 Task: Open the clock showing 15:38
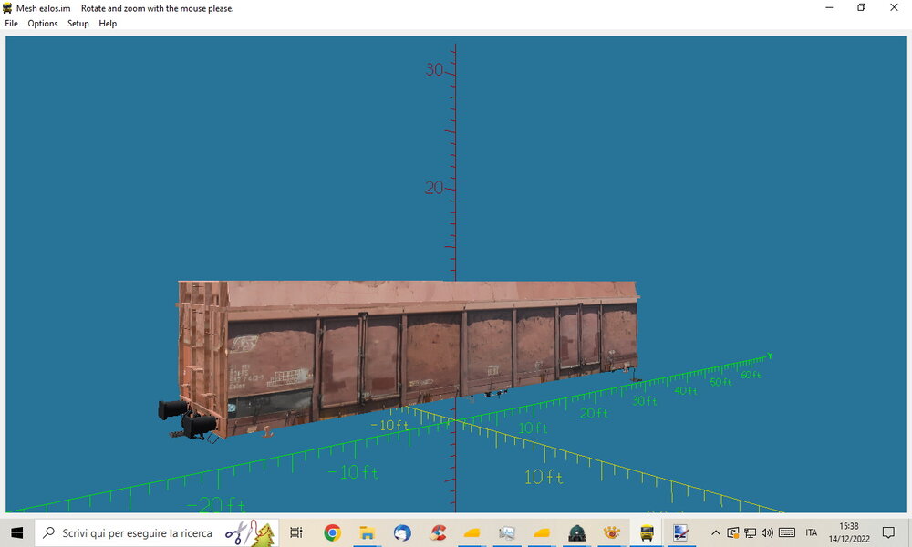click(849, 532)
